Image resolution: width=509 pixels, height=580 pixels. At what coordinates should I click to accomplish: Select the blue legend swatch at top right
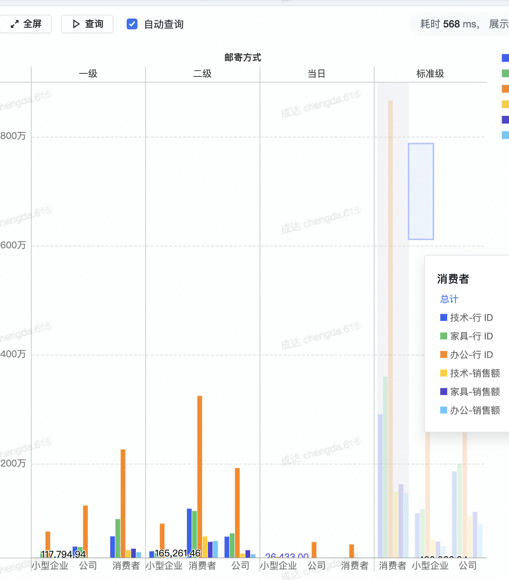click(505, 58)
